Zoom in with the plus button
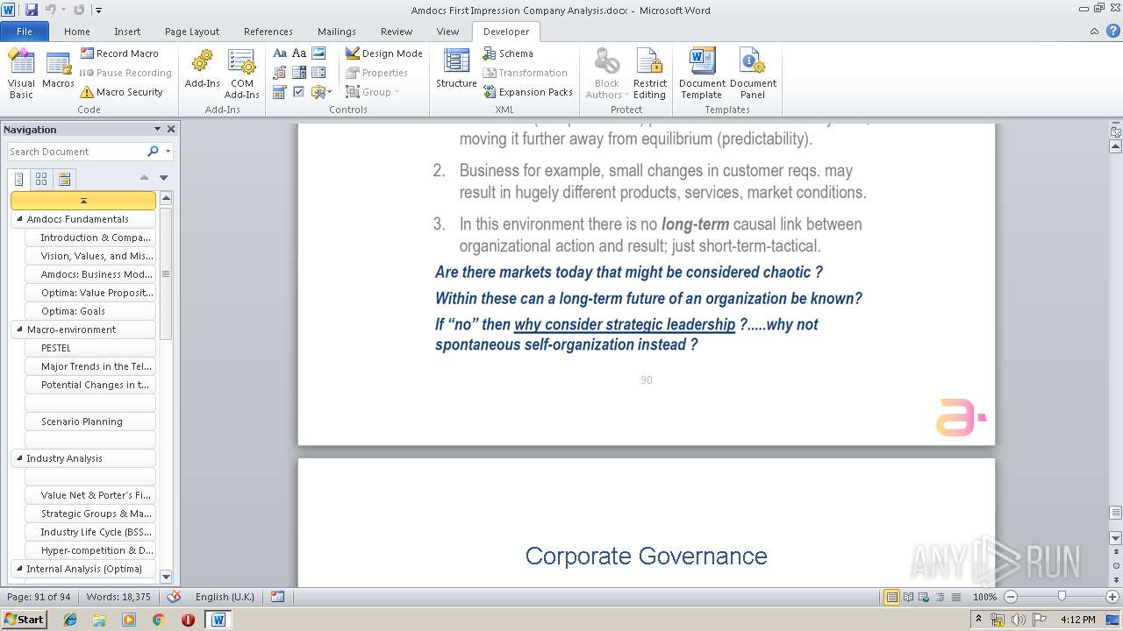The image size is (1123, 631). [1112, 597]
